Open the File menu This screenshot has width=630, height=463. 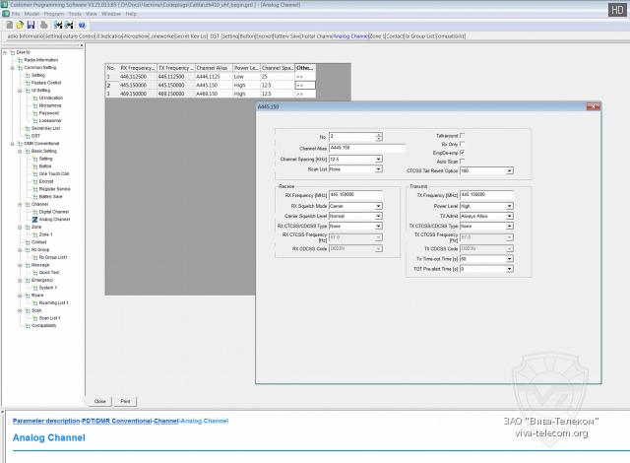[x=16, y=14]
